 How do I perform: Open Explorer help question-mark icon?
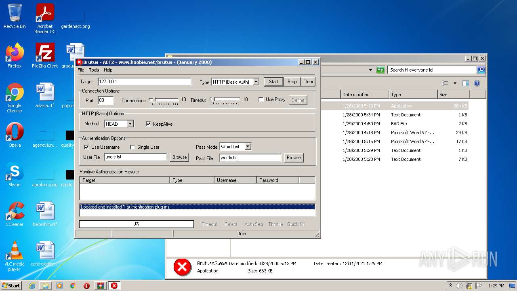(477, 83)
